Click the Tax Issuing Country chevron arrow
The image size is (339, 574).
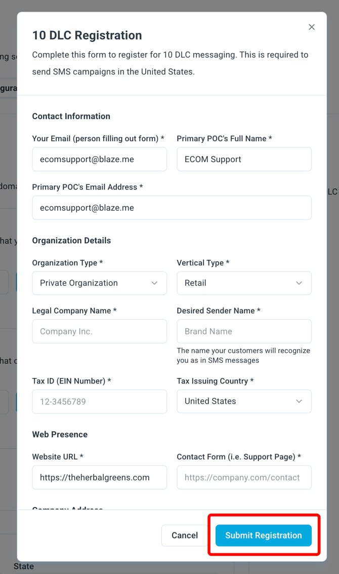tap(299, 401)
